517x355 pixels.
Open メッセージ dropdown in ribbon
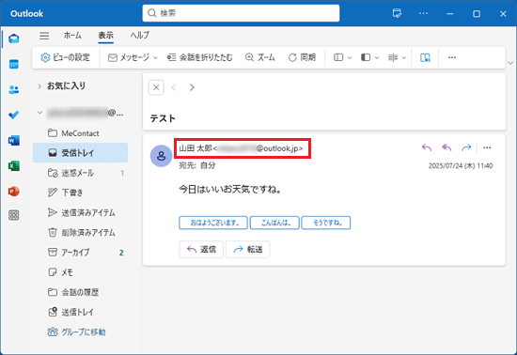(x=133, y=57)
